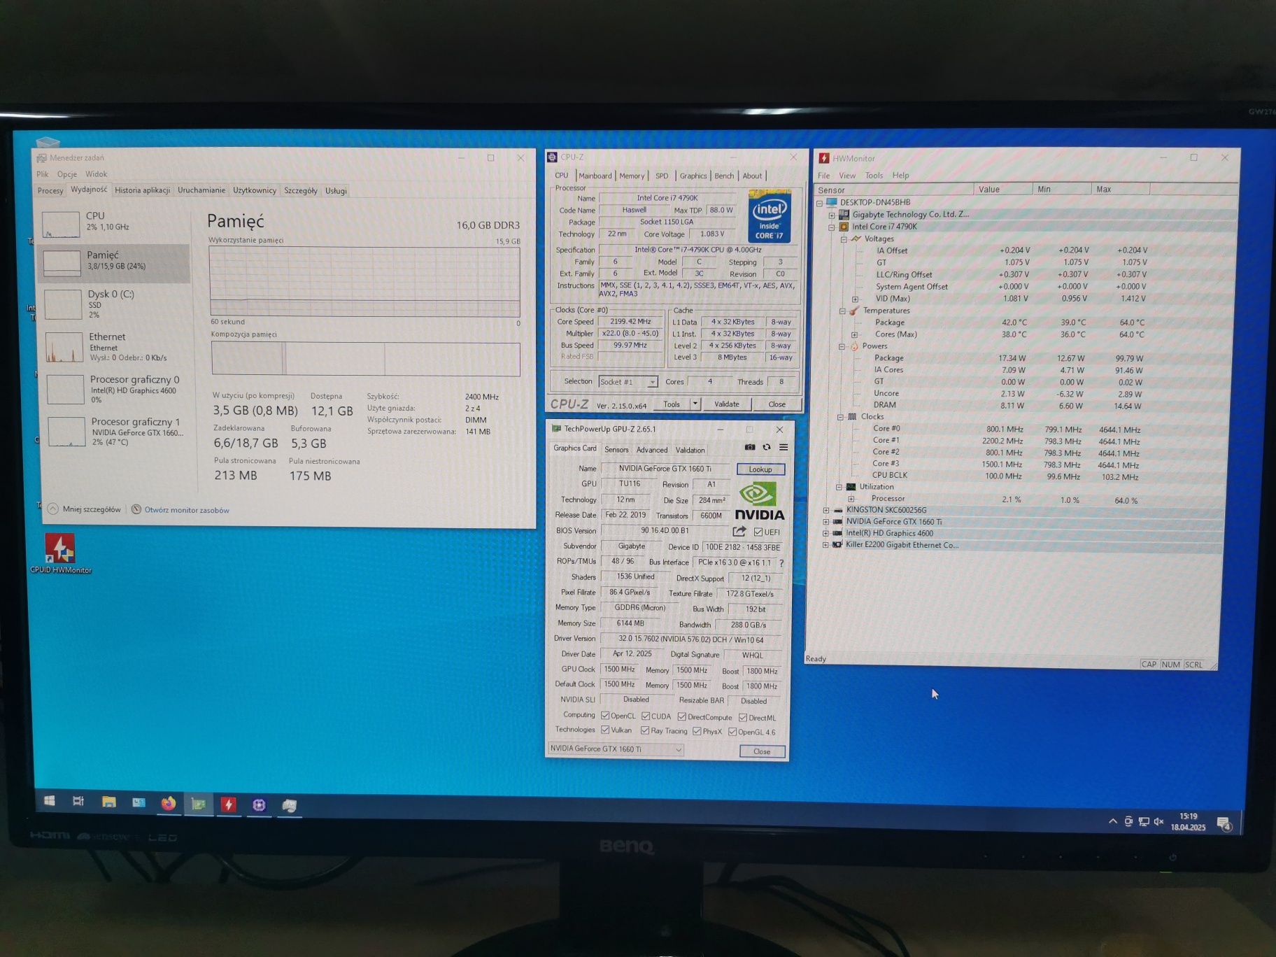Toggle the CUDA checkbox
The height and width of the screenshot is (957, 1276).
(x=646, y=716)
